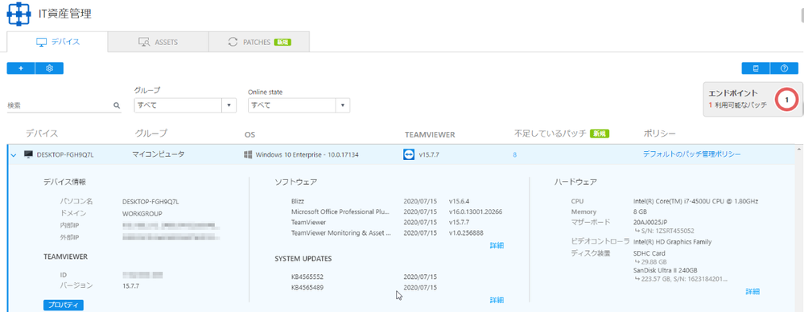
Task: Select Microsoft Office Professional Plus entry
Action: click(x=340, y=211)
